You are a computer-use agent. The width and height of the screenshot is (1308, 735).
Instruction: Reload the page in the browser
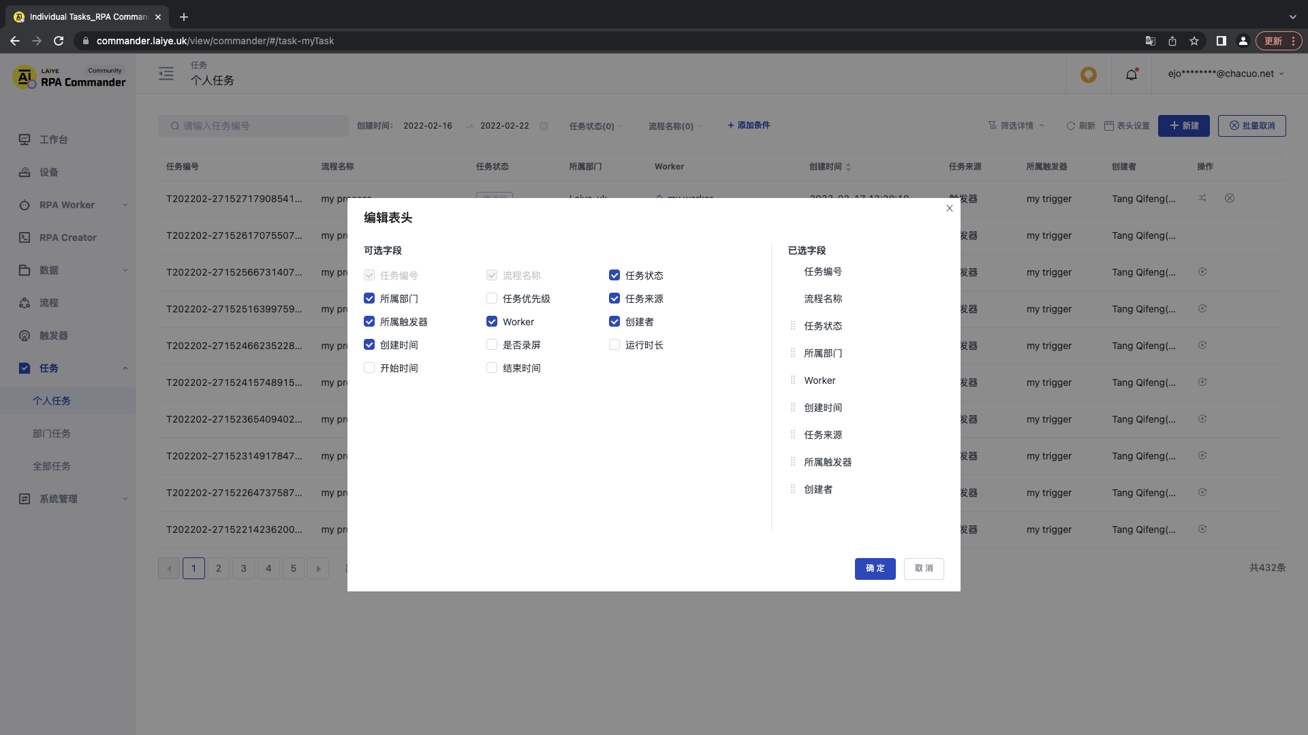tap(59, 41)
